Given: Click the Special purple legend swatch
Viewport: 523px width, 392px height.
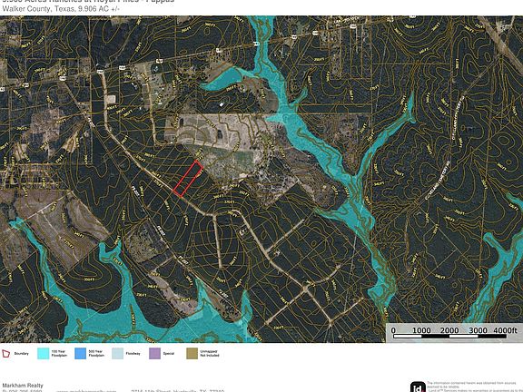Looking at the screenshot, I should pos(154,354).
